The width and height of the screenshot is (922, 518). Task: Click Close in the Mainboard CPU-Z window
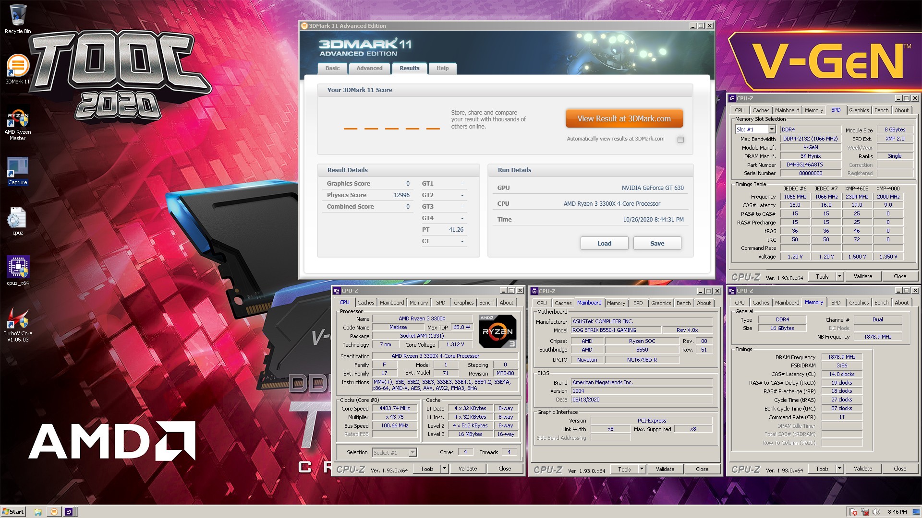702,469
